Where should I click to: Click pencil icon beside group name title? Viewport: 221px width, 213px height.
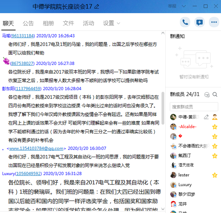coord(97,6)
